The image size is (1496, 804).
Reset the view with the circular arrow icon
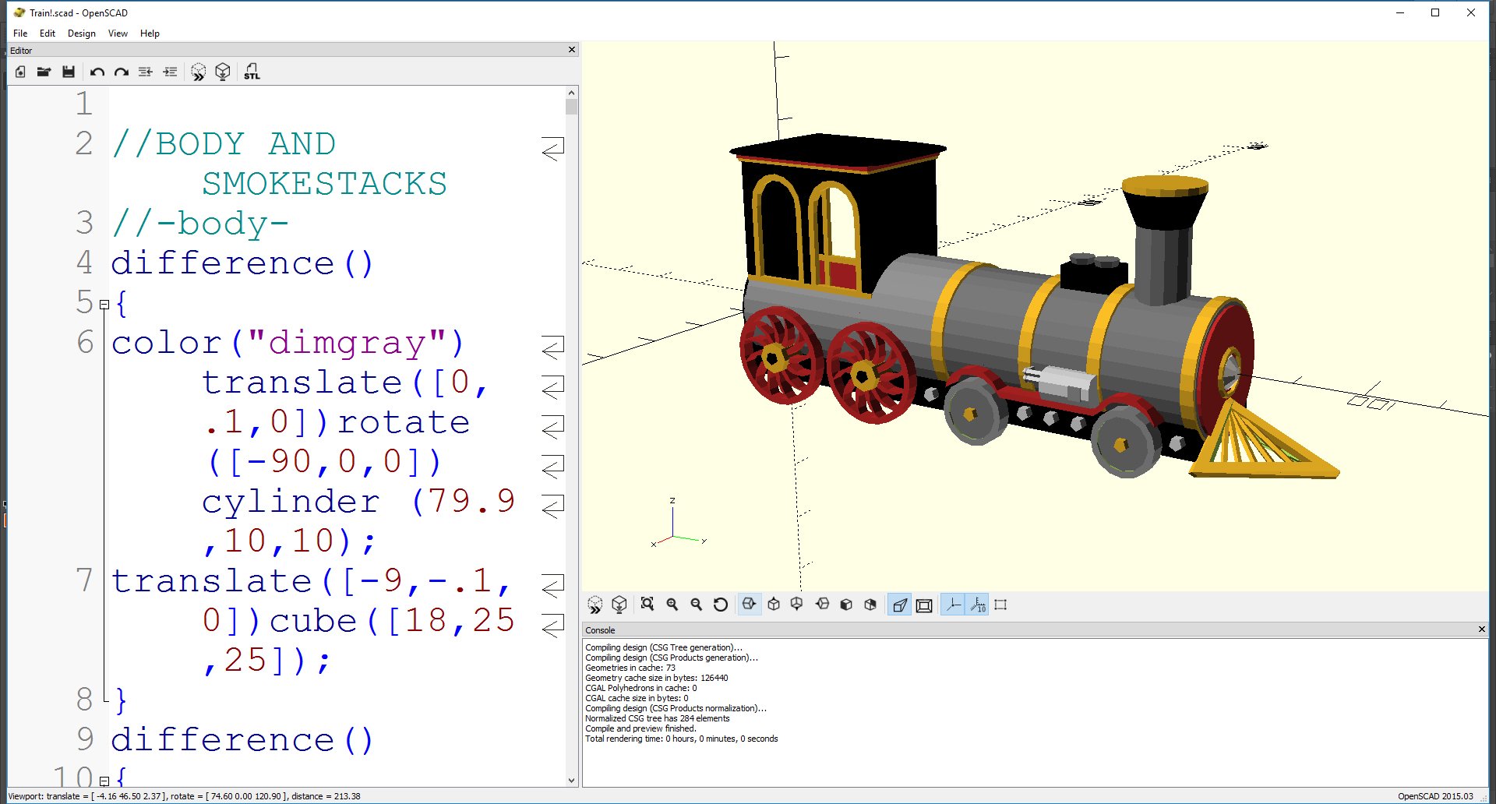[x=721, y=605]
